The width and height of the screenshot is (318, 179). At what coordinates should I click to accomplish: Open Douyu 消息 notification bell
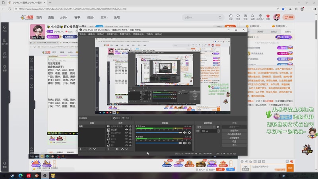tap(253, 17)
